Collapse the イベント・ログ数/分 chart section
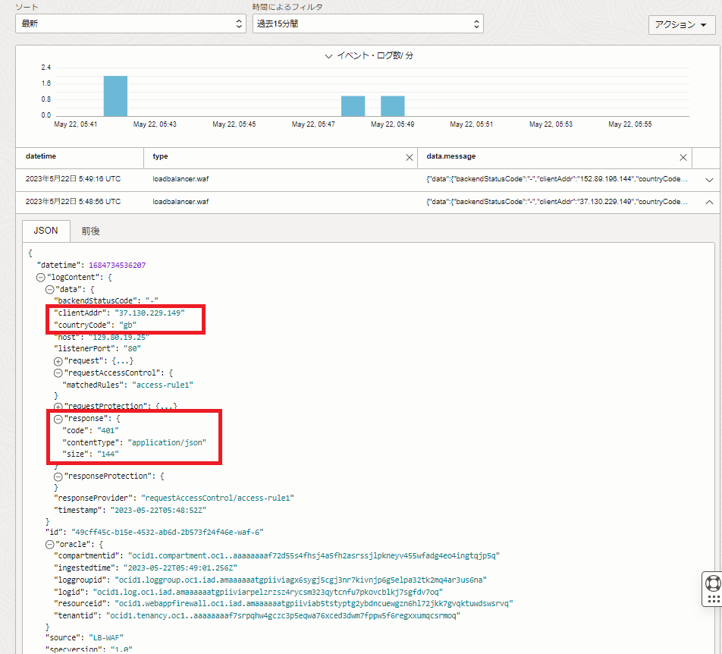 [x=328, y=56]
